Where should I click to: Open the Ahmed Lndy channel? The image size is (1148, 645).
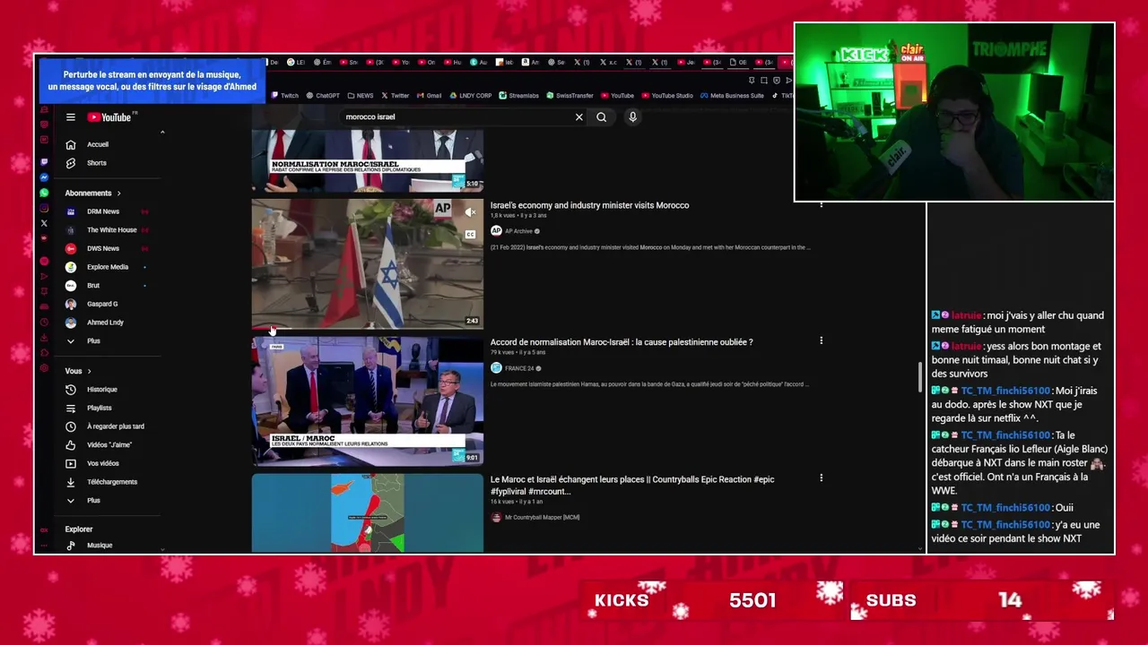point(105,322)
